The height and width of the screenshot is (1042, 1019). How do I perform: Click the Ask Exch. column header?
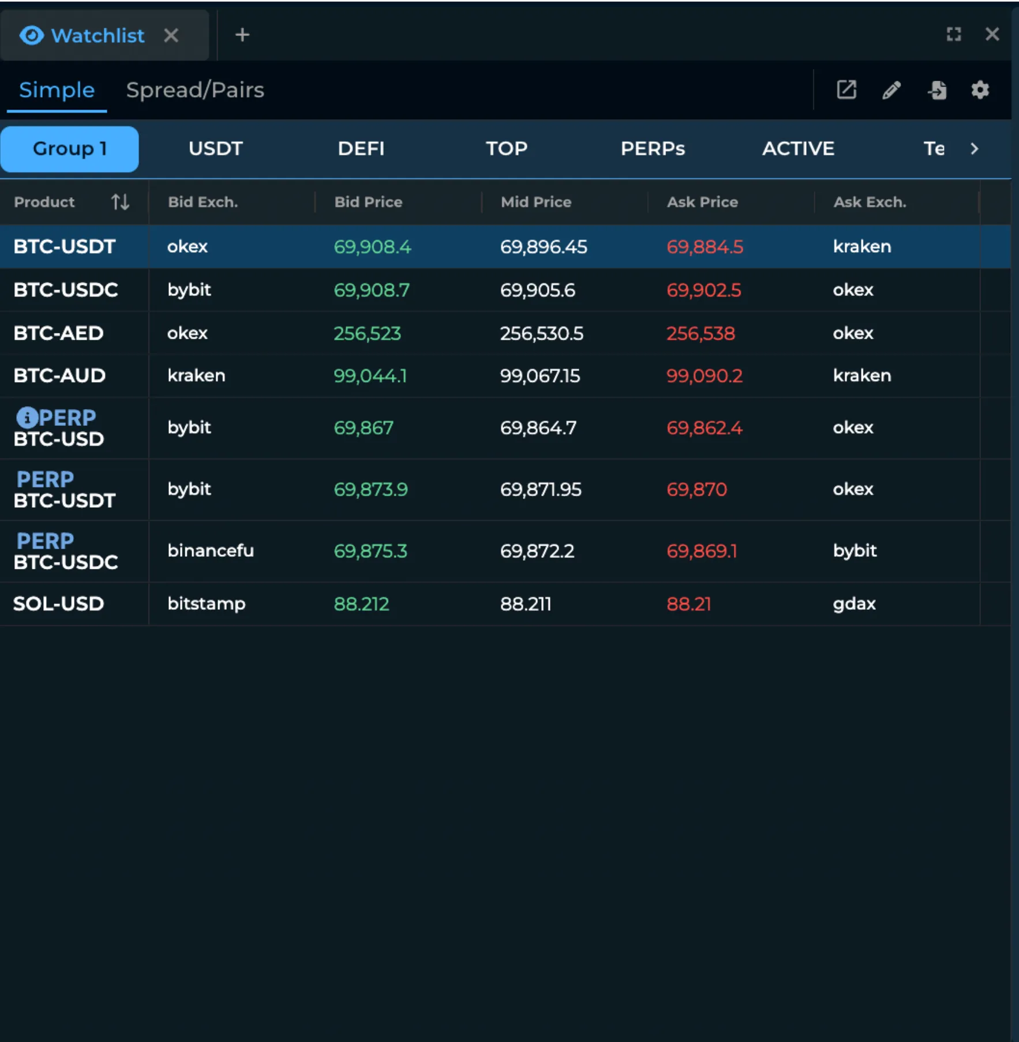pos(870,202)
